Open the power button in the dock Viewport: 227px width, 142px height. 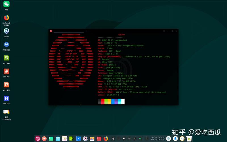[x=168, y=139]
